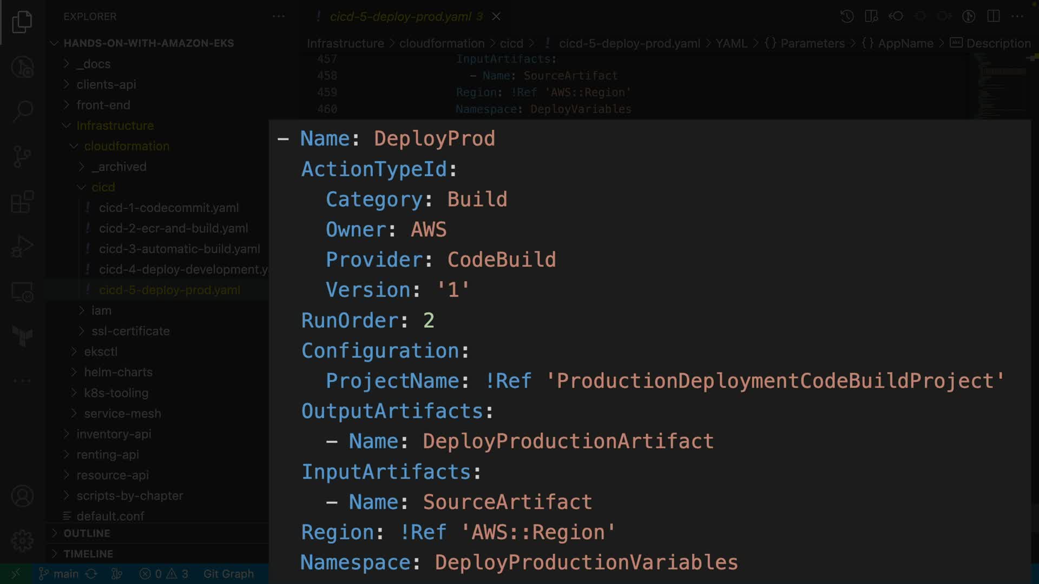Viewport: 1039px width, 584px height.
Task: Open the Accounts icon
Action: [x=22, y=496]
